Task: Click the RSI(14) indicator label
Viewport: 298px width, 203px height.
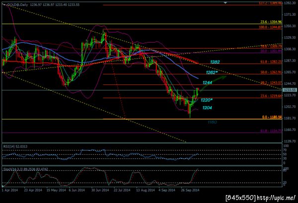Action: (15, 146)
